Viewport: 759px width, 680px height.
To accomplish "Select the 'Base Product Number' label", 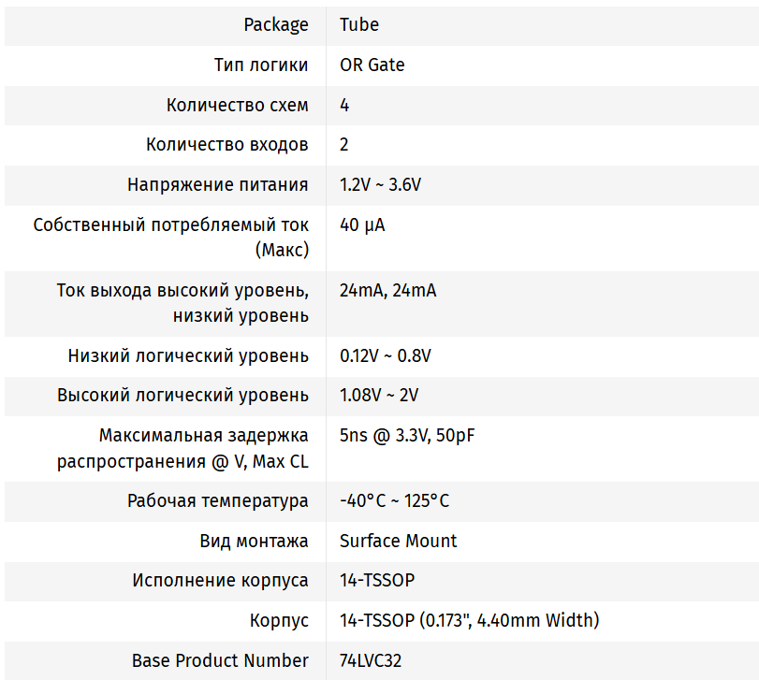I will click(x=220, y=661).
